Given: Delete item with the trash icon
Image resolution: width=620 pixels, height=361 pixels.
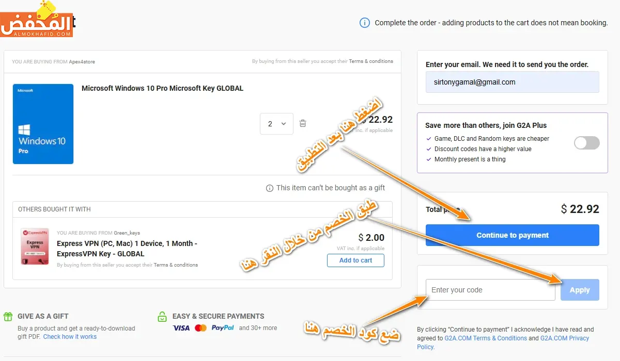Looking at the screenshot, I should [303, 124].
